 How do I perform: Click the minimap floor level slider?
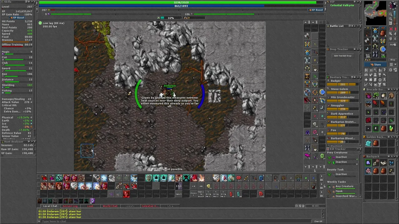point(395,17)
